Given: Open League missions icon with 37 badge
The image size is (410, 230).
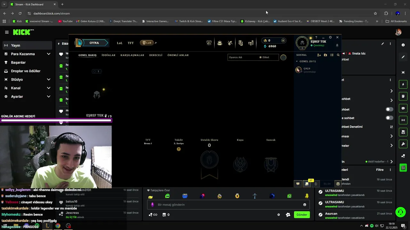Looking at the screenshot, I should (x=307, y=184).
